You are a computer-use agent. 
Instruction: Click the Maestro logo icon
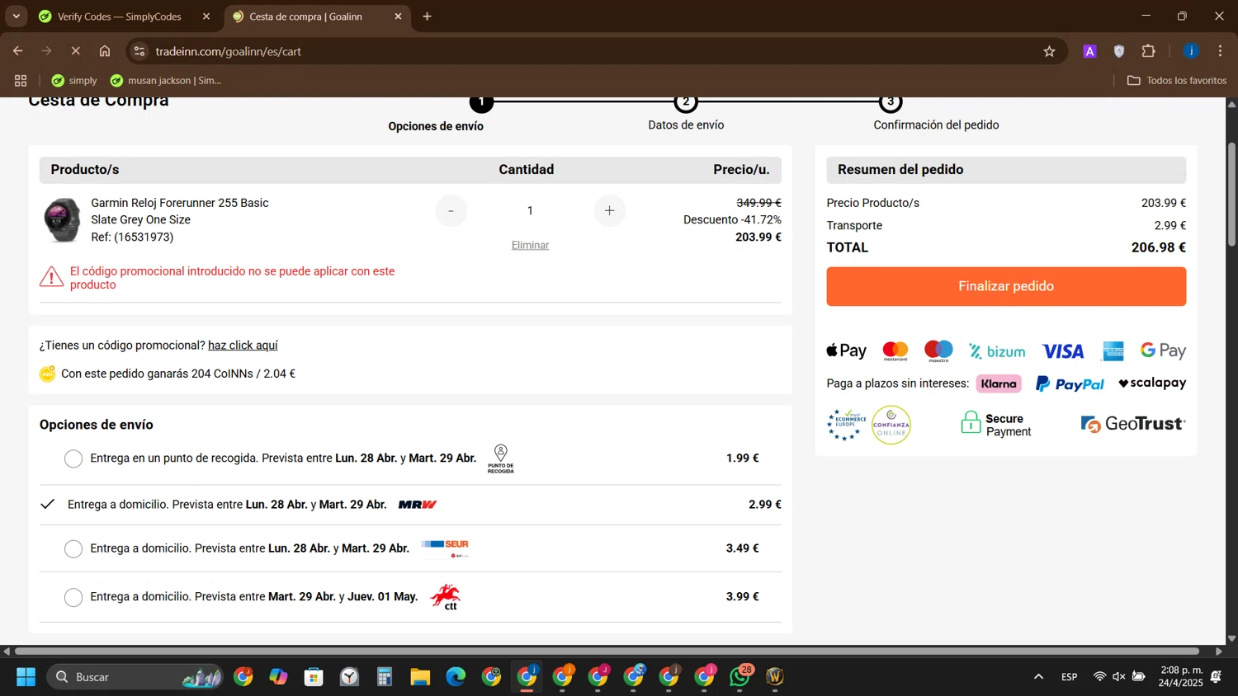coord(938,350)
